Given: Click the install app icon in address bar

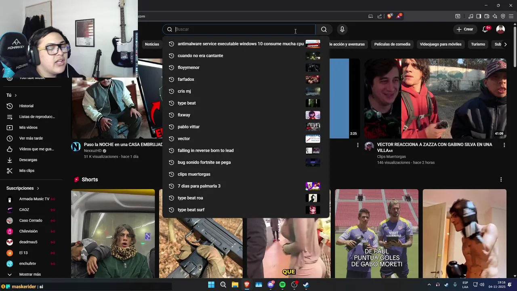Looking at the screenshot, I should (x=370, y=16).
